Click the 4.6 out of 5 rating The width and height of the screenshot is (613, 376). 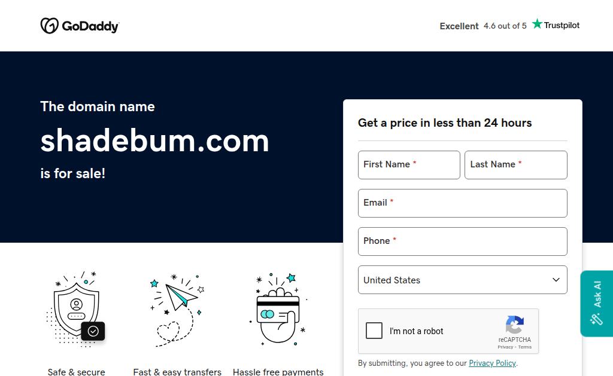coord(505,26)
